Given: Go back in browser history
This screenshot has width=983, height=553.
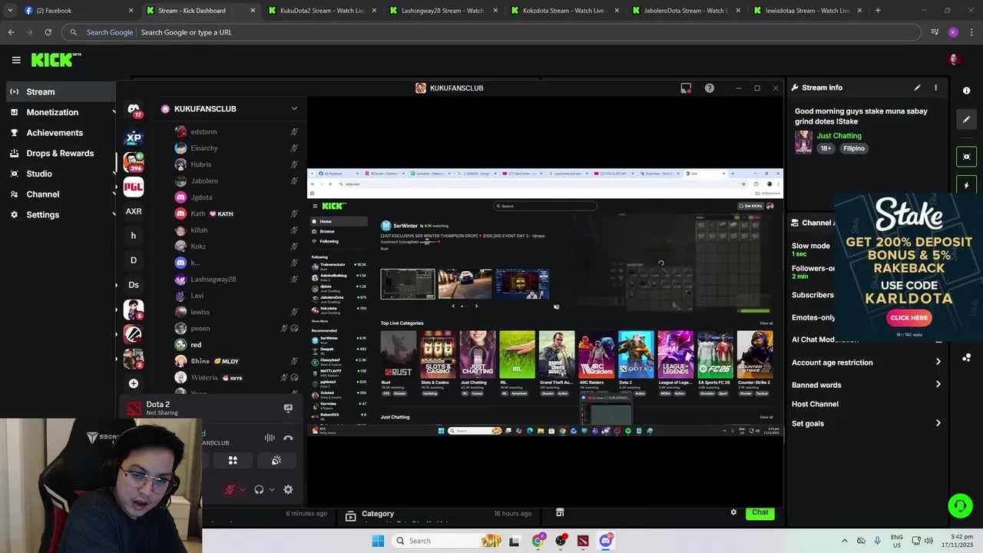Looking at the screenshot, I should click(11, 32).
